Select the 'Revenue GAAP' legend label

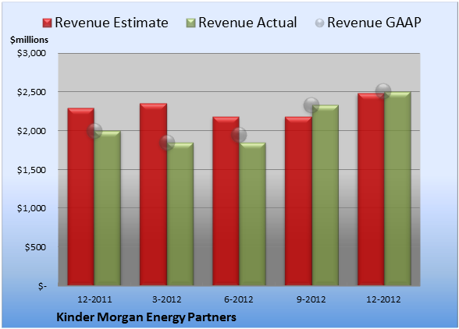pos(374,23)
